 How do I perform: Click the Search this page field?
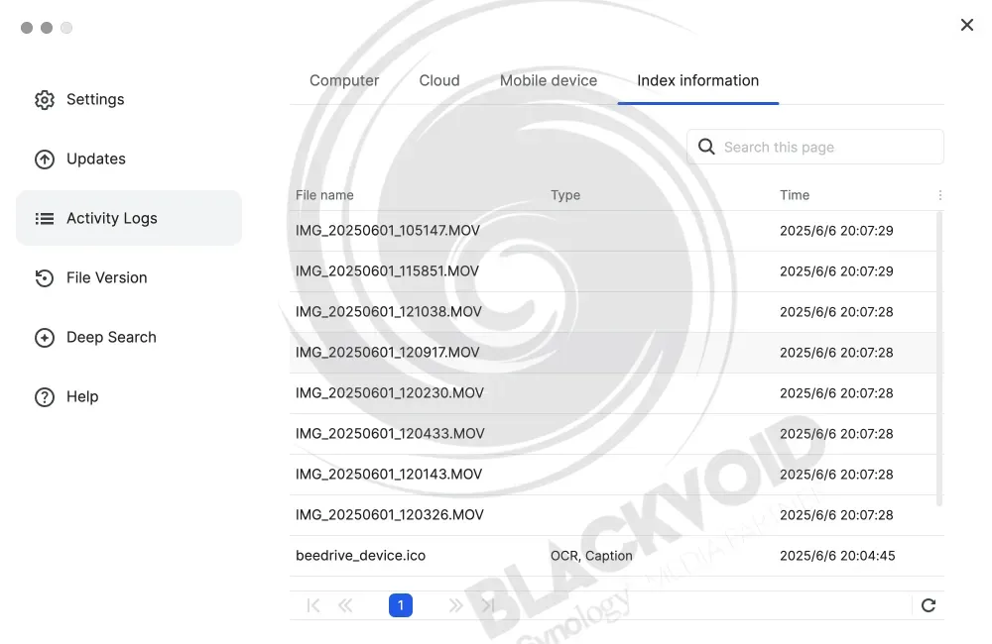tap(814, 147)
